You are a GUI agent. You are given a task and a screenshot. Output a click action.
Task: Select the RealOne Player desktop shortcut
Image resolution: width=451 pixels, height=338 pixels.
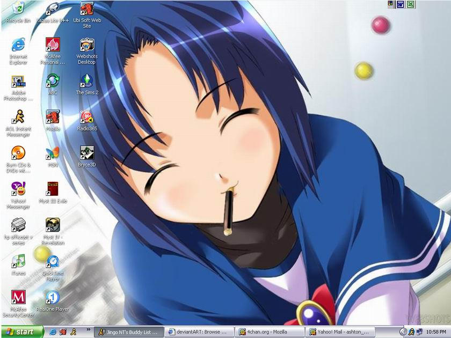[53, 301]
